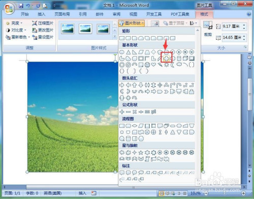
Task: Open the align objects dropdown
Action: [x=194, y=23]
